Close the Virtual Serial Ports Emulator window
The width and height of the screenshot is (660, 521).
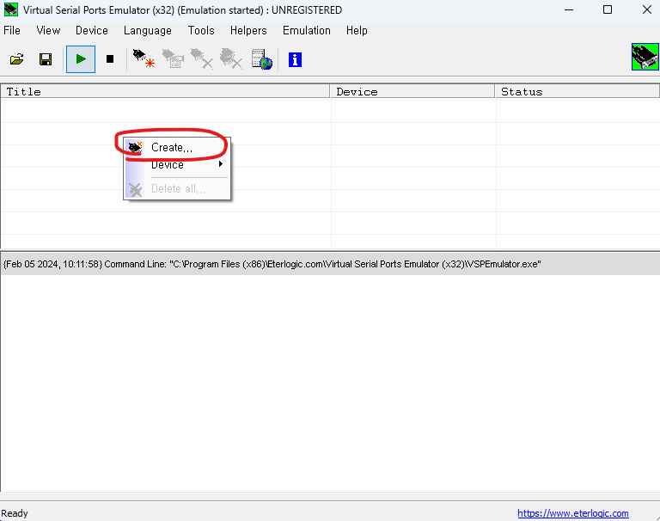click(647, 9)
